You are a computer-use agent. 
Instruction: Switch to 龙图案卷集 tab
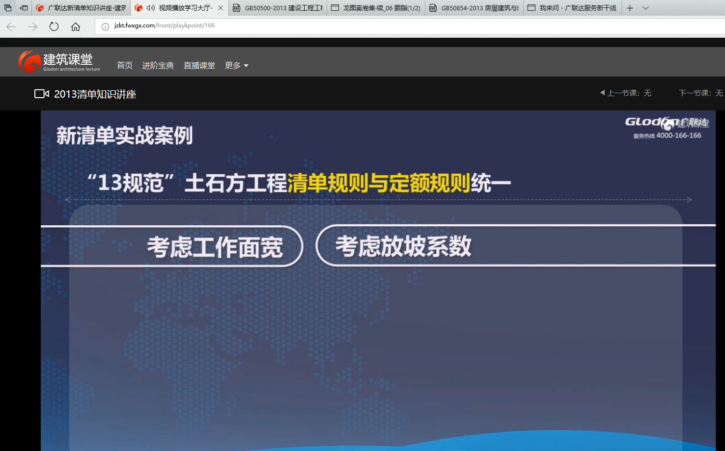click(x=376, y=8)
